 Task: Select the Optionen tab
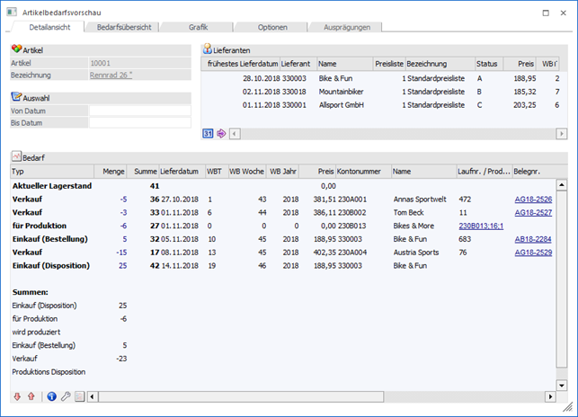[272, 28]
